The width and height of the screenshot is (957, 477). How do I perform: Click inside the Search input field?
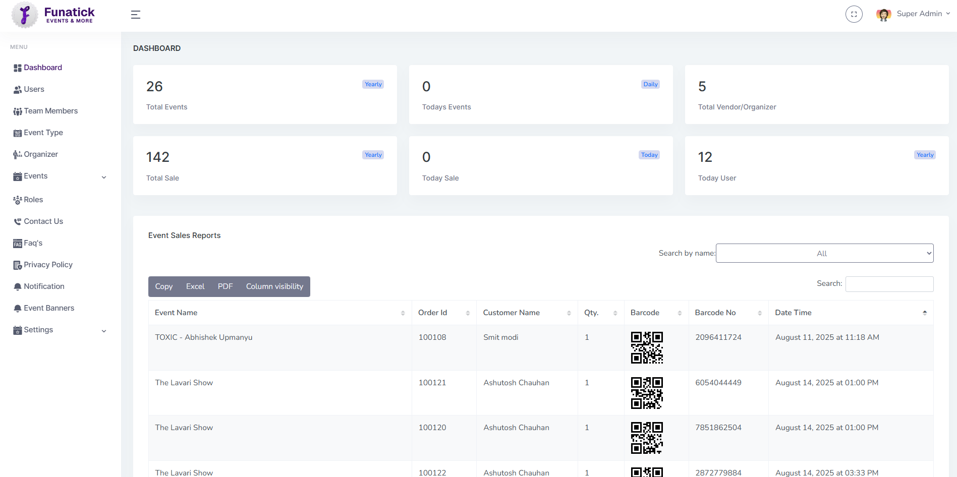pos(889,283)
